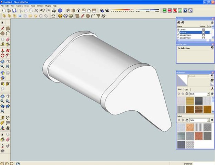Screen dimensions: 215x165
Task: Click the Add Layer plus icon
Action: tap(179, 23)
